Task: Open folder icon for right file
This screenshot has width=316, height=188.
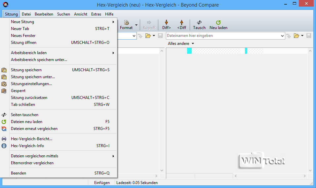Action: tap(296, 36)
